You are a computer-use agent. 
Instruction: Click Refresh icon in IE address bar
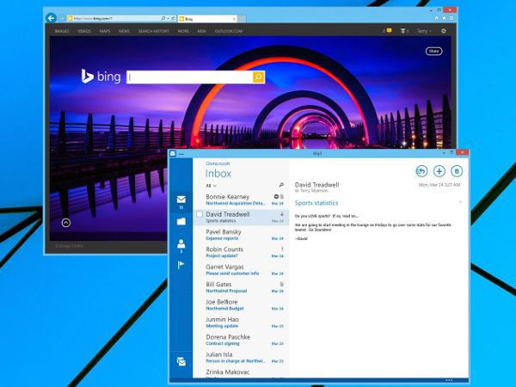click(173, 18)
